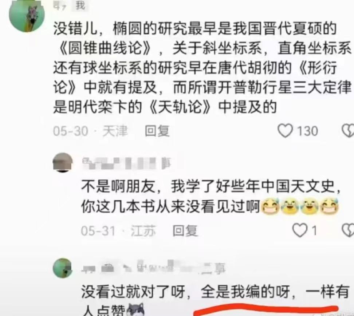
Task: Open the second commenter's gray avatar
Action: pos(63,162)
